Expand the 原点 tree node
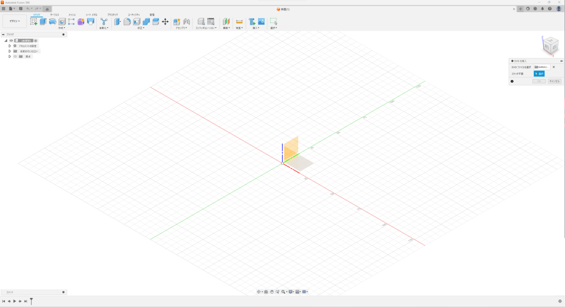The width and height of the screenshot is (565, 307). click(x=9, y=56)
